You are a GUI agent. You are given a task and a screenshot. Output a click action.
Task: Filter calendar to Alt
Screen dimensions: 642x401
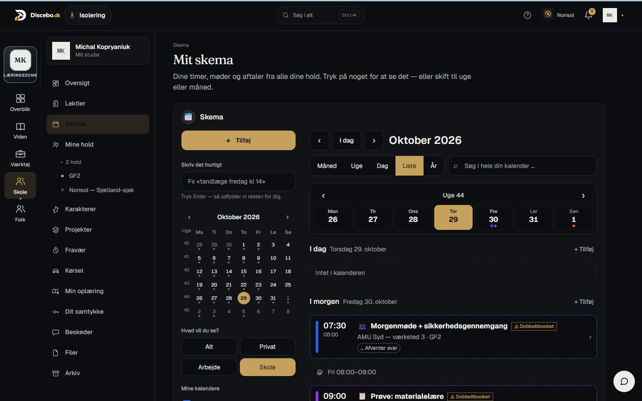coord(209,347)
